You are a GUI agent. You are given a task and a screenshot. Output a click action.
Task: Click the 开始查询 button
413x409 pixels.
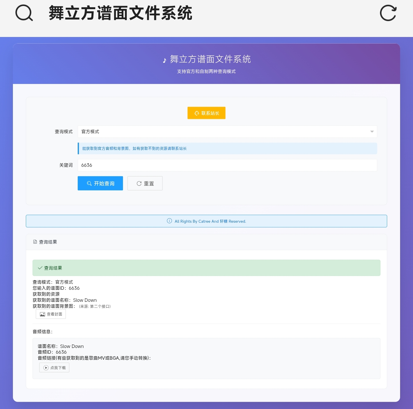click(100, 183)
